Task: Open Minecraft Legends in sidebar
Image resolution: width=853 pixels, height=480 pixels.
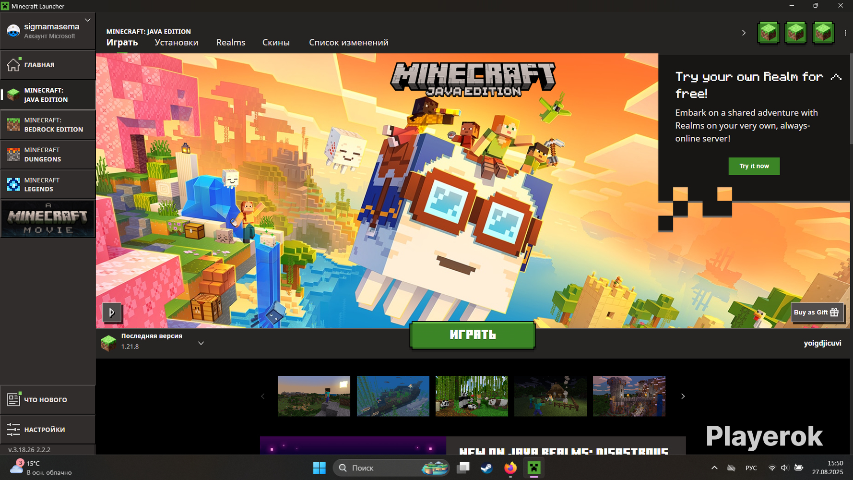Action: (48, 184)
